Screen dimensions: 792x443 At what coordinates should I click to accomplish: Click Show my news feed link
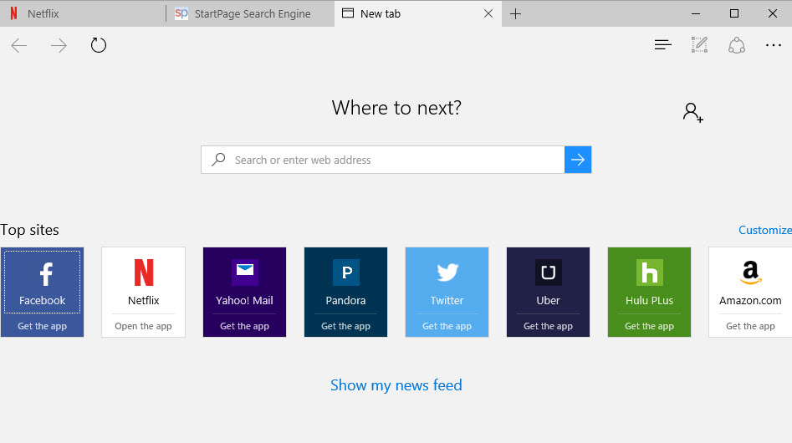point(396,385)
